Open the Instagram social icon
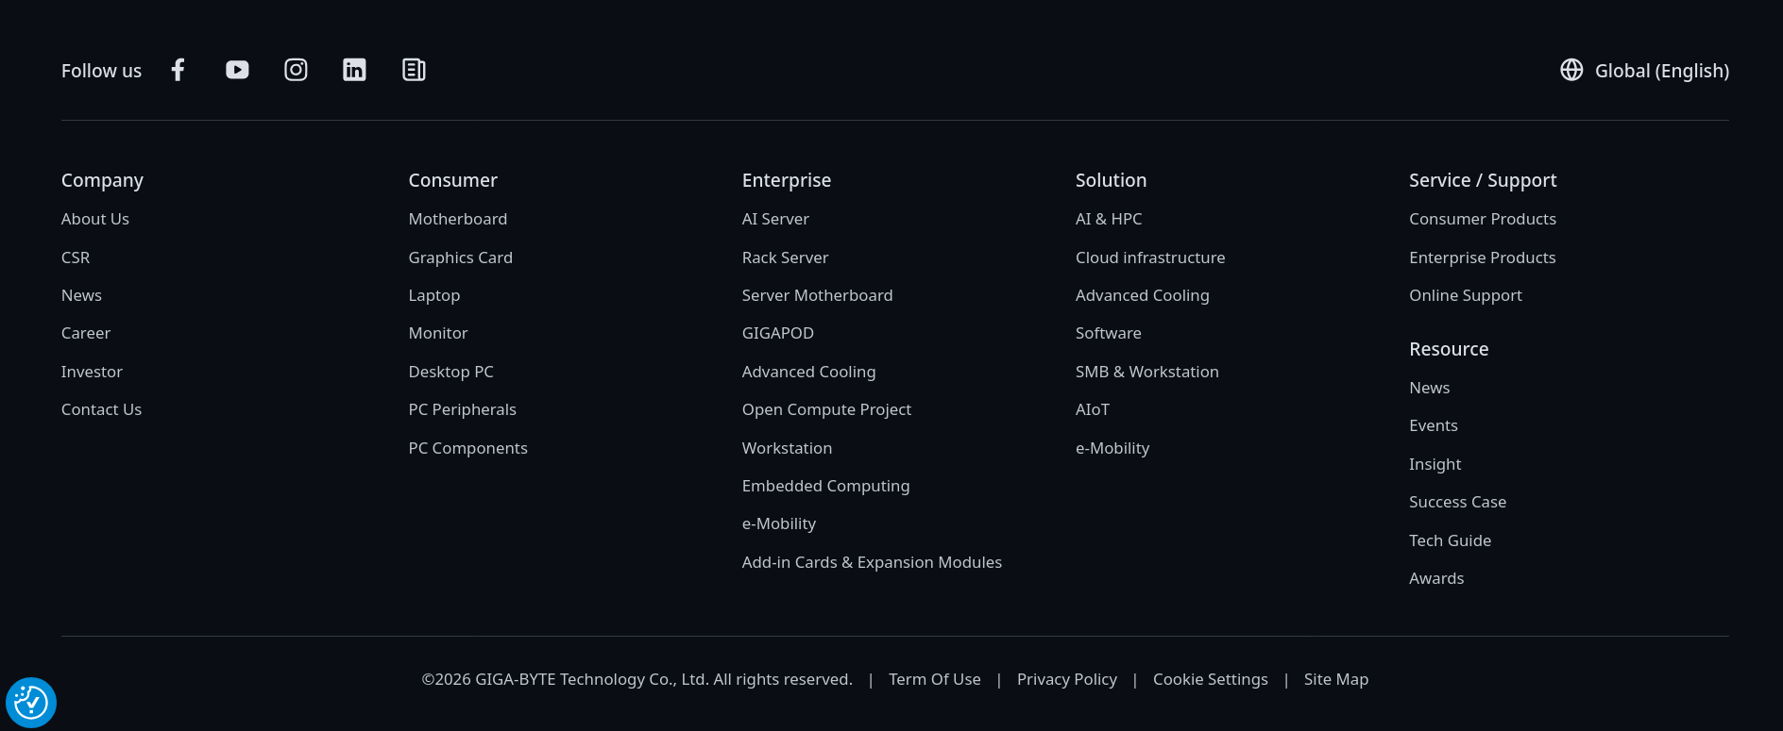 click(296, 70)
